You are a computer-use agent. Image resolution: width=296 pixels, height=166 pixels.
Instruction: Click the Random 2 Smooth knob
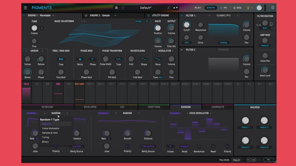128,133
